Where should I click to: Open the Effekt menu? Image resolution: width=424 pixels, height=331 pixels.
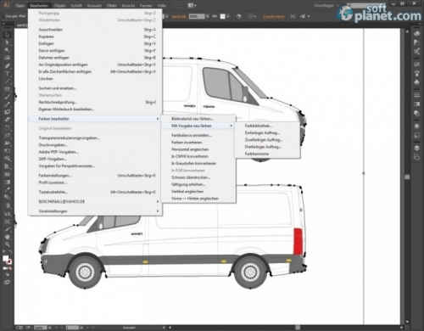112,6
